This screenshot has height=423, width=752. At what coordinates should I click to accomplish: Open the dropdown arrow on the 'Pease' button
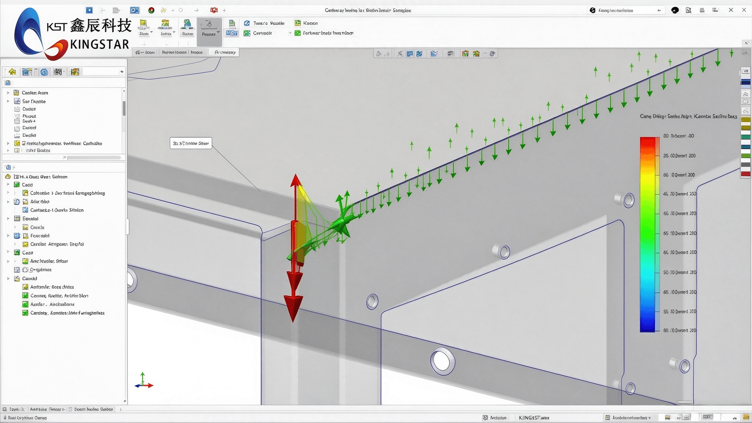[x=218, y=33]
